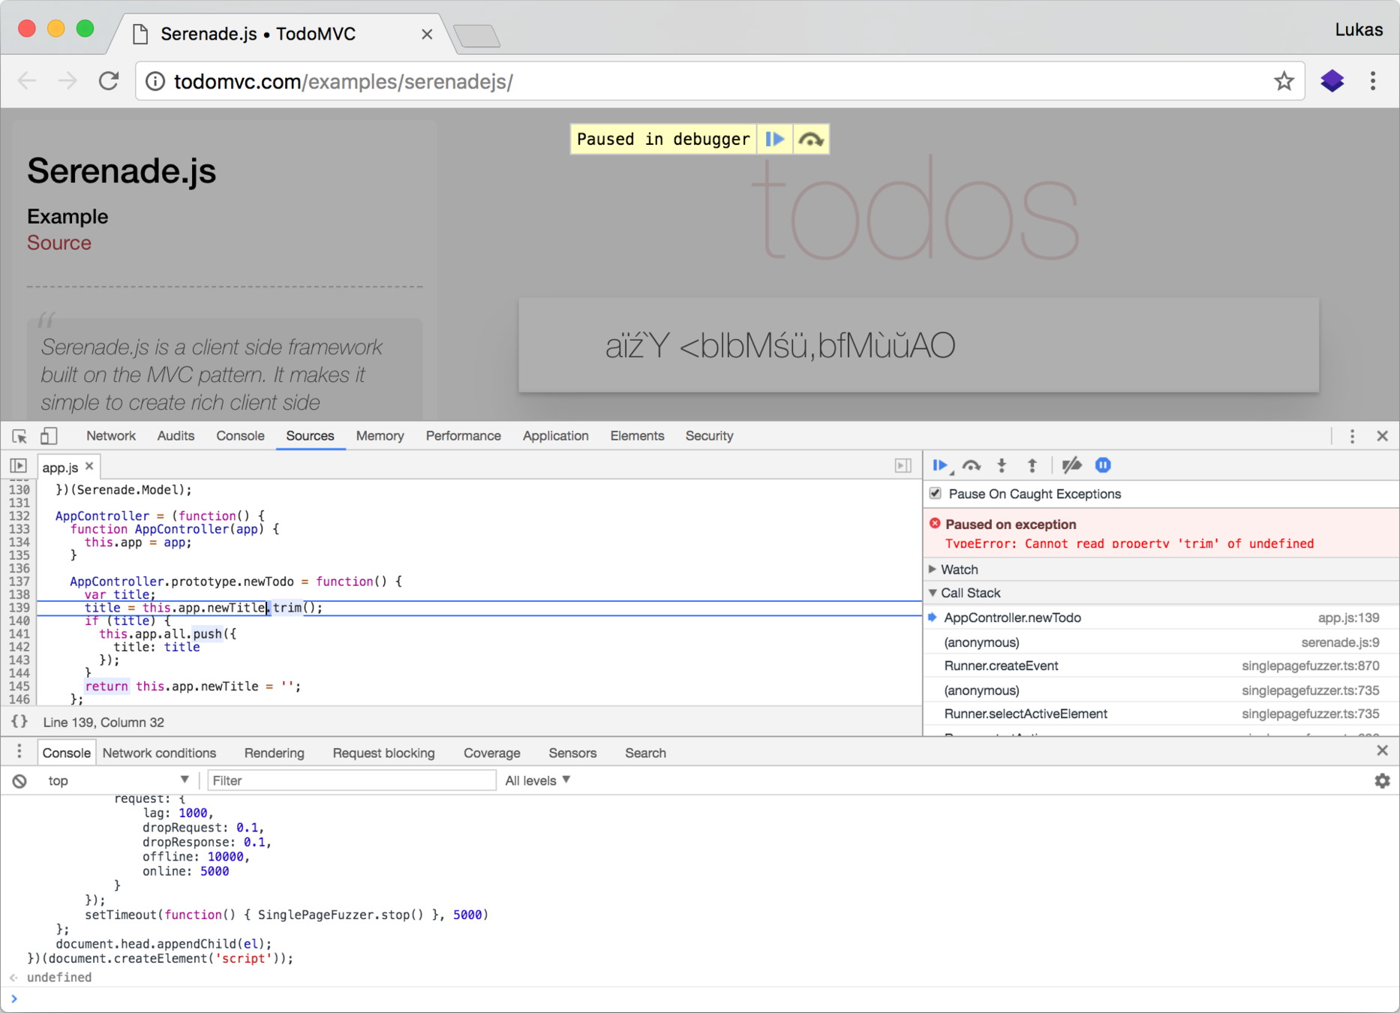The image size is (1400, 1013).
Task: Open the All levels dropdown
Action: pos(537,780)
